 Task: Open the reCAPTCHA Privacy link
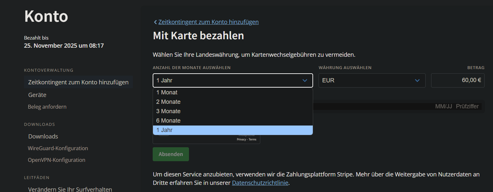click(x=241, y=139)
